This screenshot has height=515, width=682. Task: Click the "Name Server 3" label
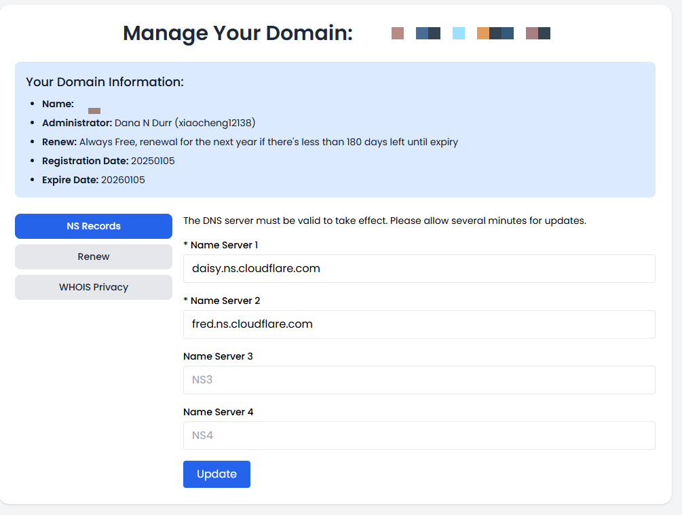click(218, 356)
